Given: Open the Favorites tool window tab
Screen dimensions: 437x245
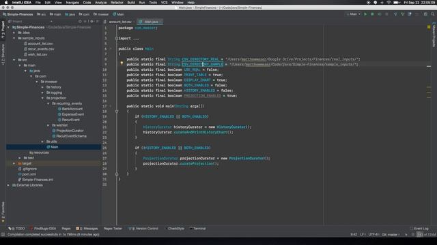Looking at the screenshot, I should pos(3,212).
